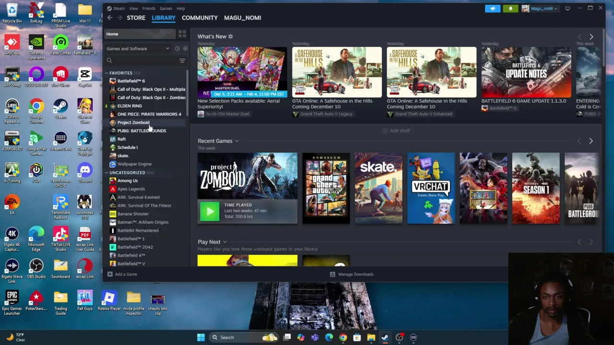Open Steam Big Picture monitor icon
614x345 pixels.
point(567,8)
